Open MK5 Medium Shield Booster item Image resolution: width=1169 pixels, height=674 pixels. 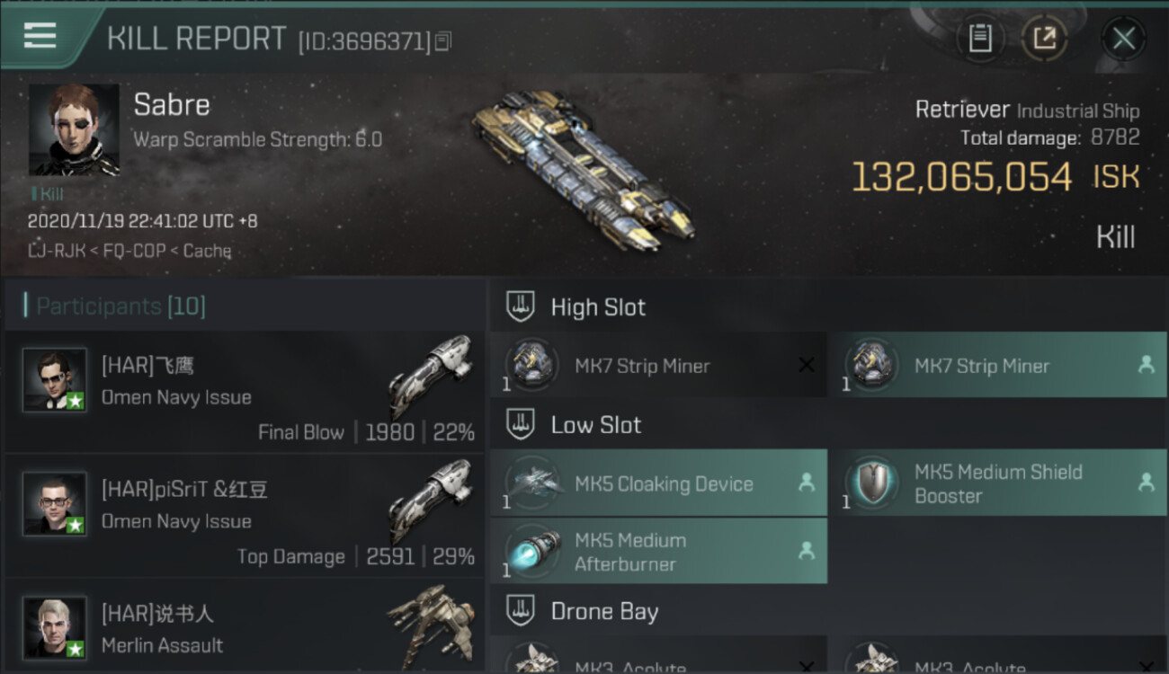point(998,483)
